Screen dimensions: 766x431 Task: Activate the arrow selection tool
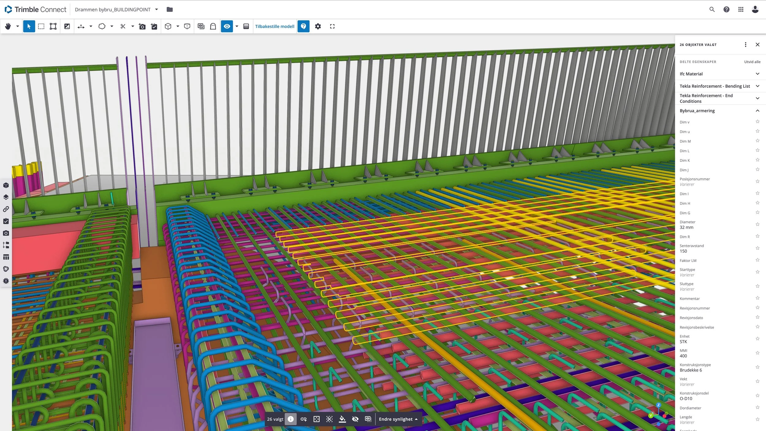click(x=29, y=26)
